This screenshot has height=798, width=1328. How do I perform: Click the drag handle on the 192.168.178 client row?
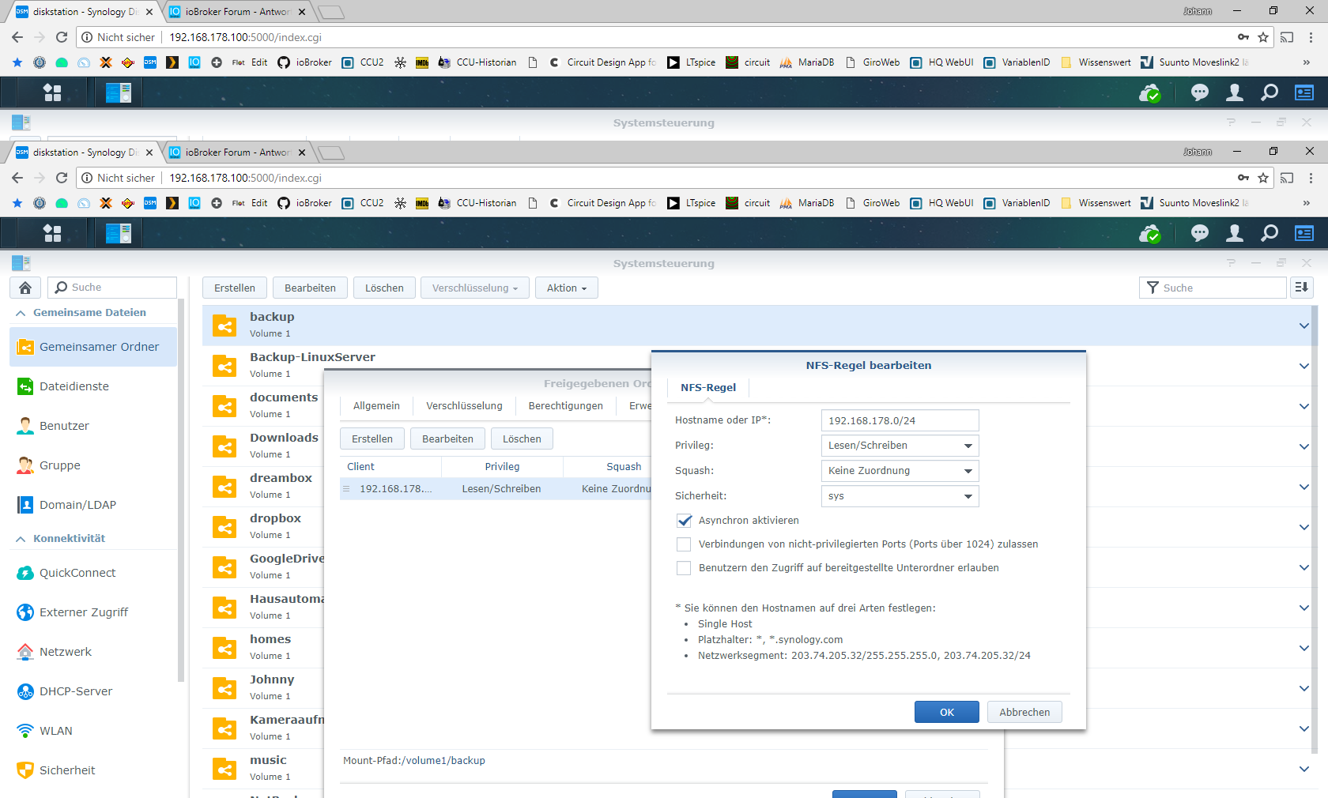point(346,489)
